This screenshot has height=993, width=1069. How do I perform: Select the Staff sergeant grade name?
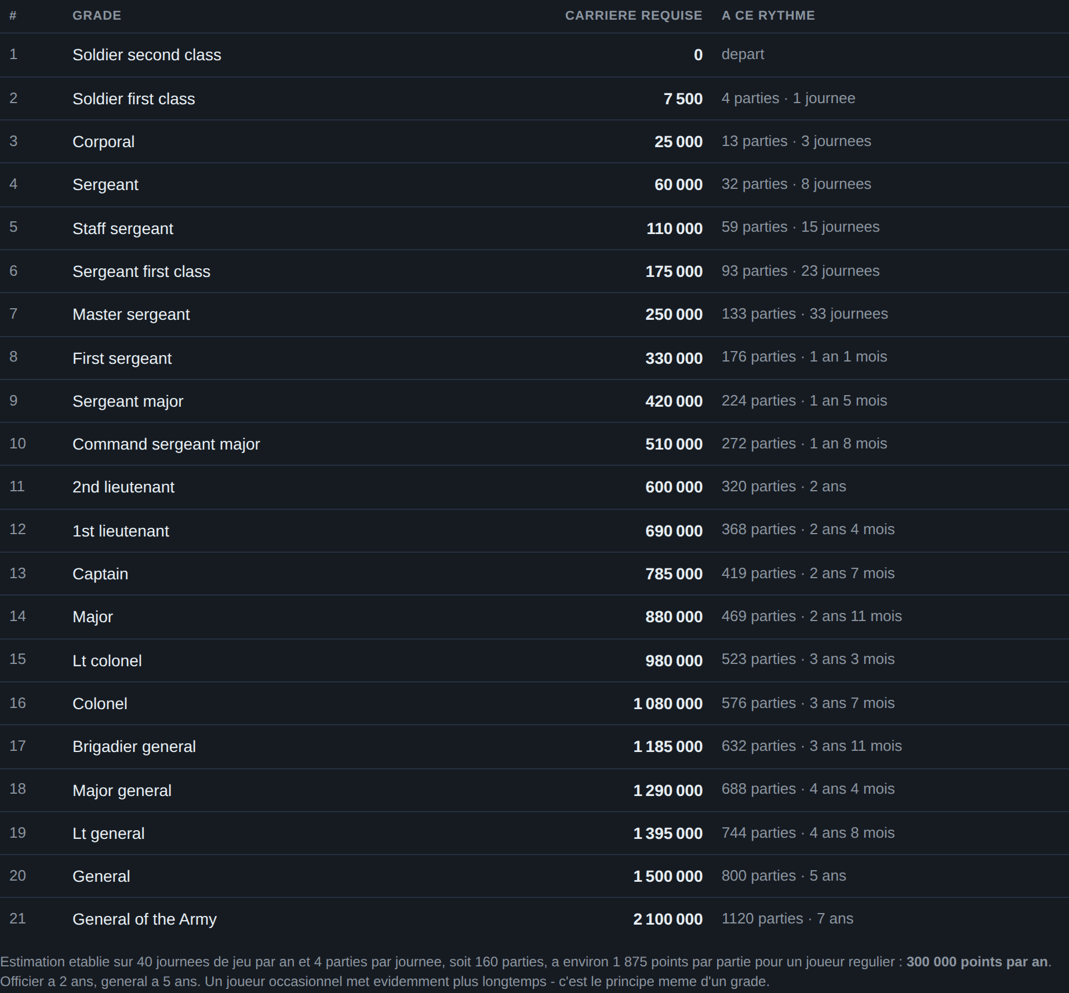(x=123, y=229)
